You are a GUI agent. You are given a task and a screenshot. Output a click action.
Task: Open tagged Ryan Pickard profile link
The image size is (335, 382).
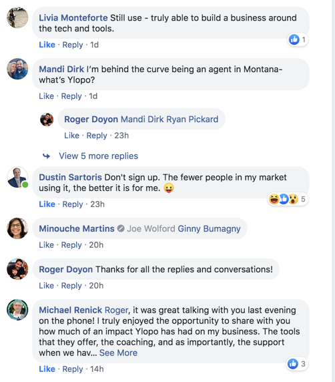192,119
